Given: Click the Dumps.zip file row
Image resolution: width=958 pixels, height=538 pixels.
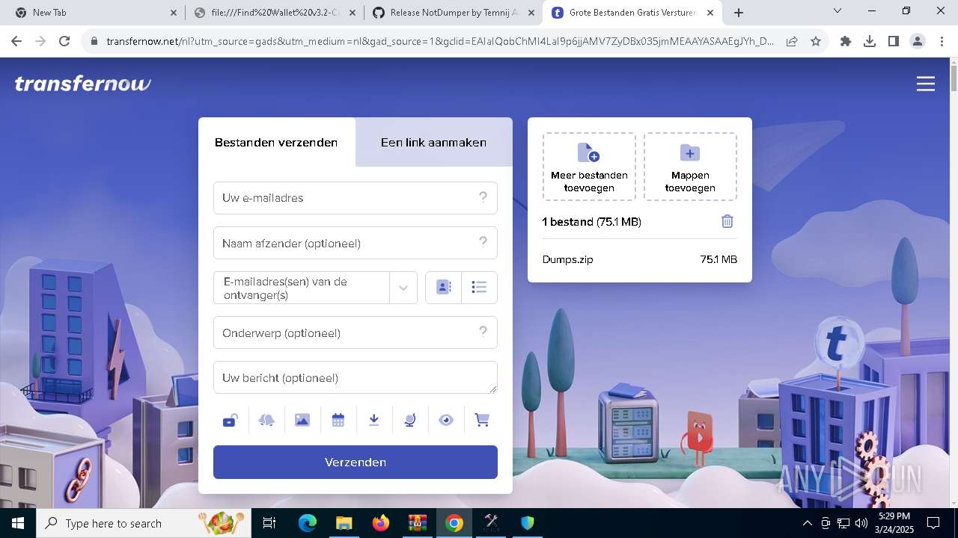Looking at the screenshot, I should 640,259.
